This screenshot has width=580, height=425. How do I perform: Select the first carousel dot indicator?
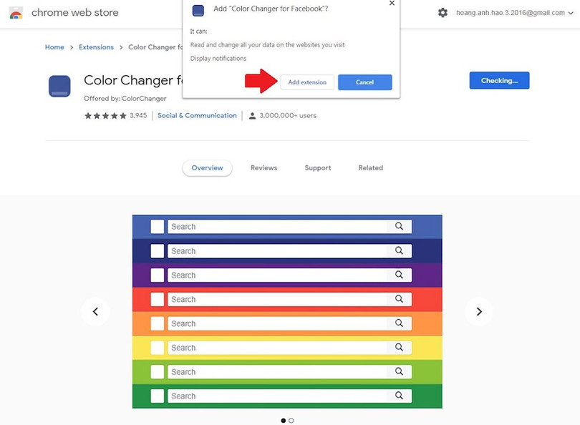coord(284,421)
